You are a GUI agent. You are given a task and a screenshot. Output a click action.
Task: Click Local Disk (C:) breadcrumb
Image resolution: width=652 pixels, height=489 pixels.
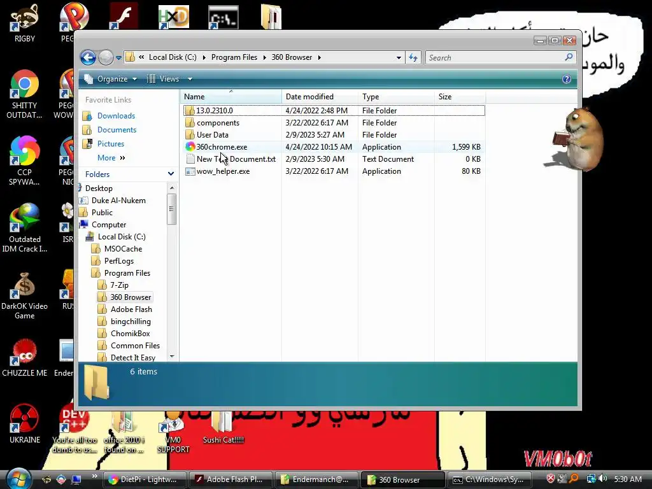point(173,57)
